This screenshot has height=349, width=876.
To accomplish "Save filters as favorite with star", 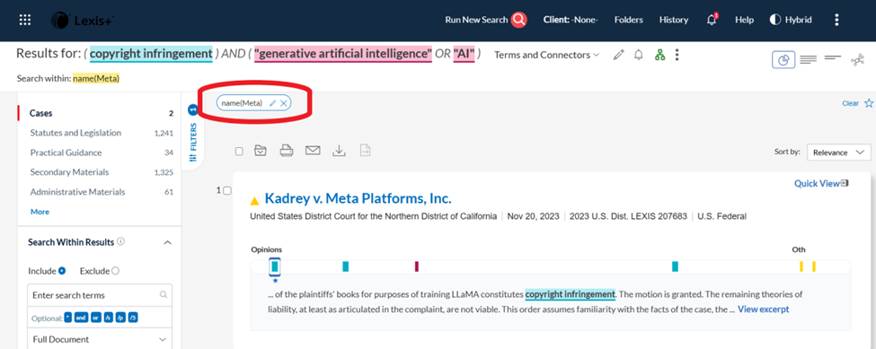I will (869, 103).
